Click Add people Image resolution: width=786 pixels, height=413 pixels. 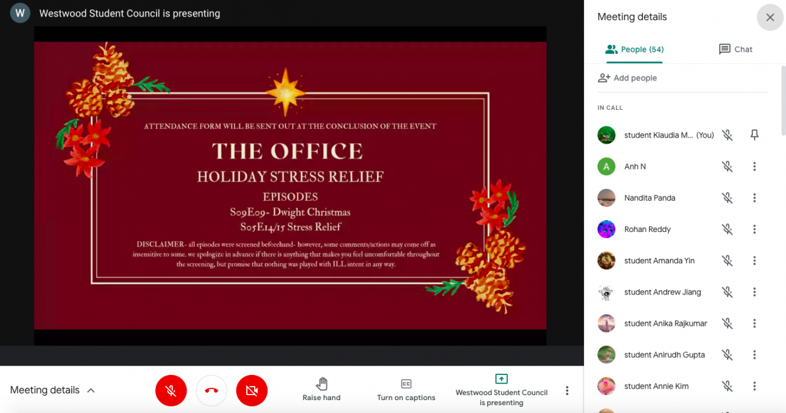(x=627, y=78)
